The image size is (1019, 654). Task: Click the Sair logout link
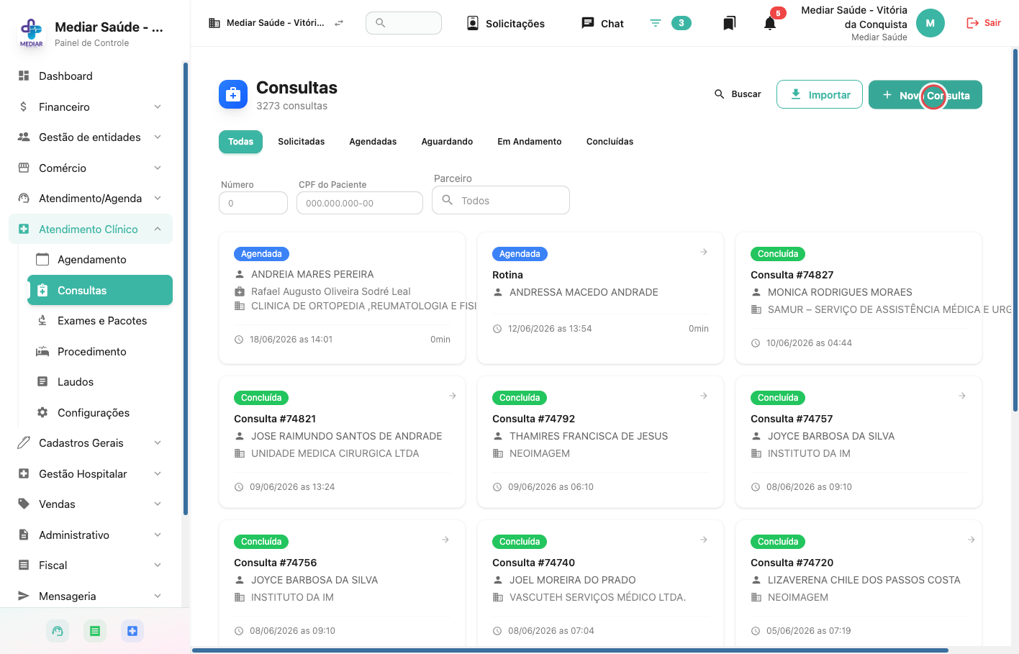pos(984,23)
